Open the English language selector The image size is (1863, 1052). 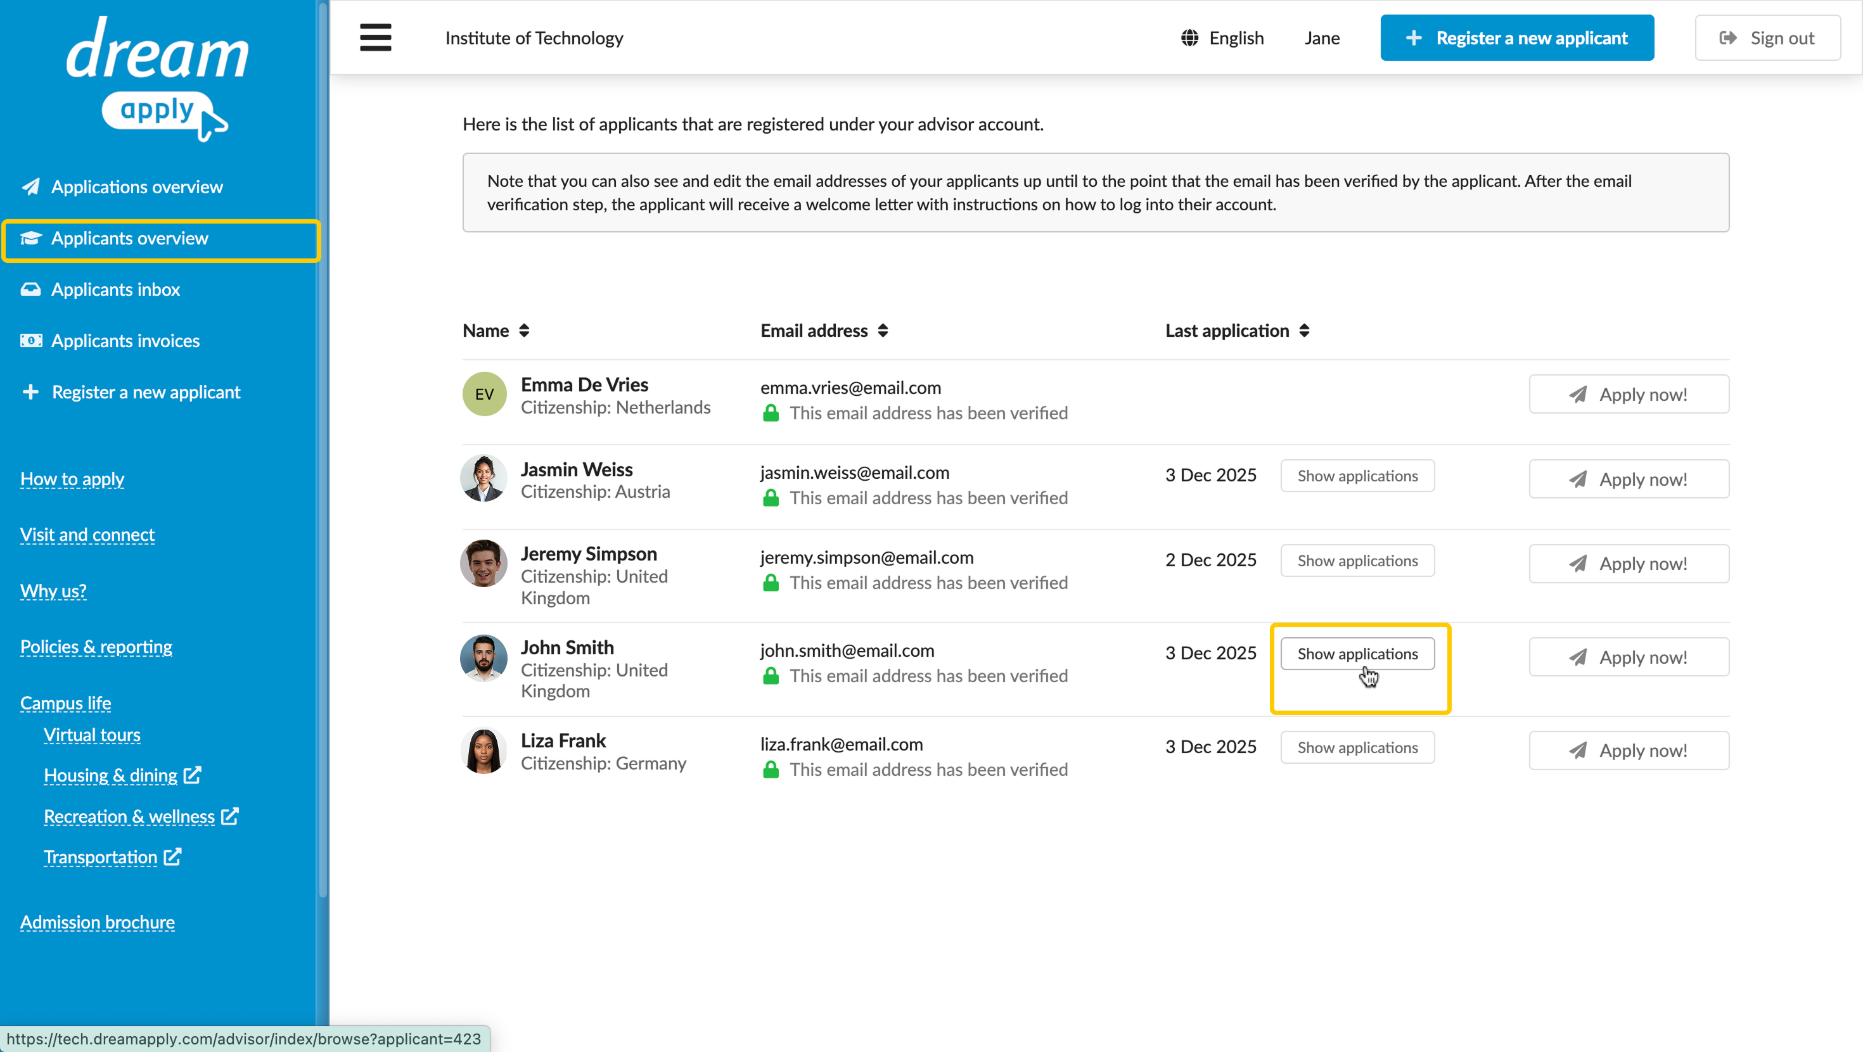coord(1222,37)
